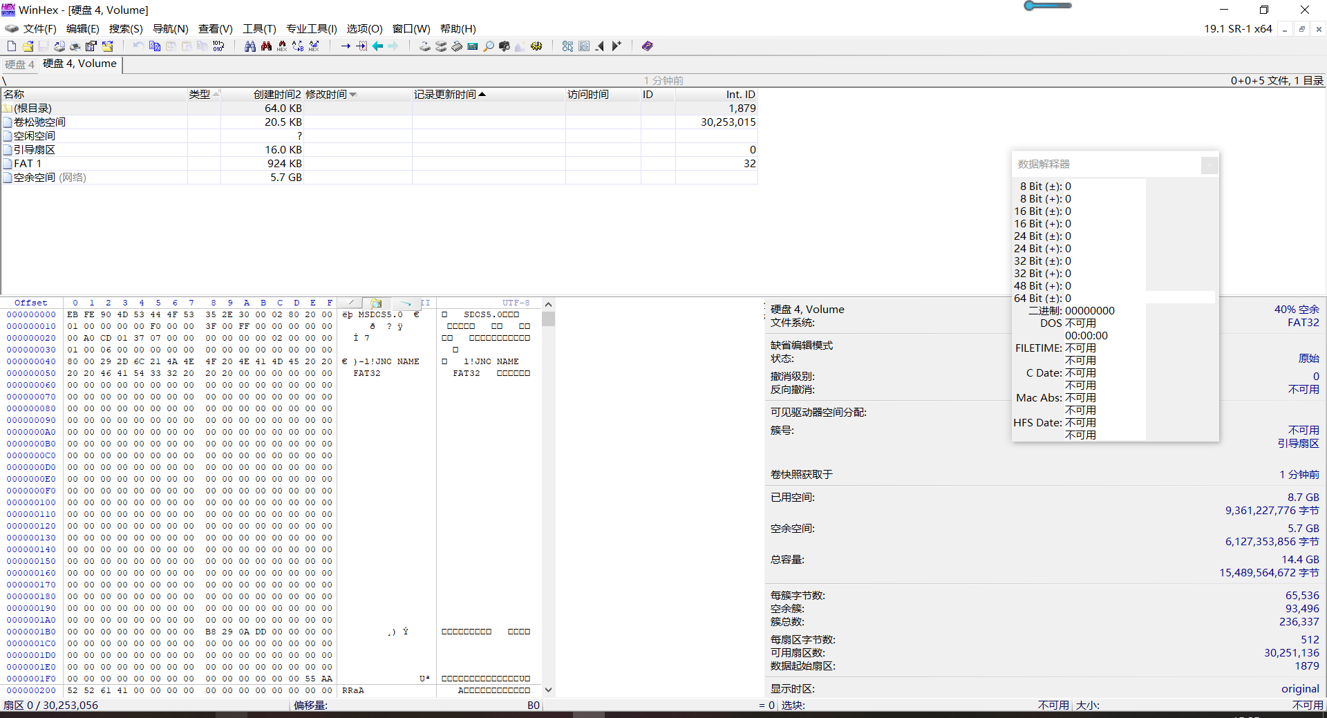This screenshot has width=1327, height=718.
Task: Click the Go To Sector icon
Action: point(361,46)
